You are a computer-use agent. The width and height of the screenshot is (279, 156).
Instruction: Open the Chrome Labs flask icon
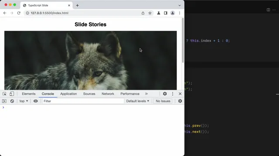click(159, 13)
